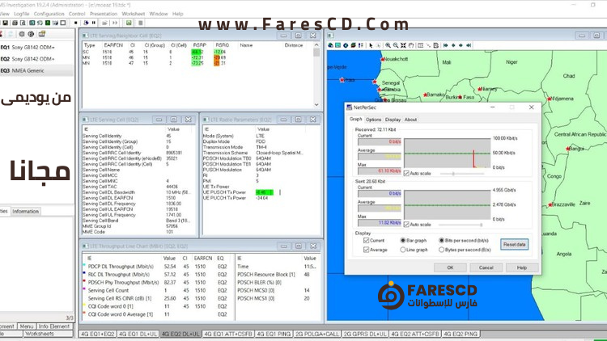Click Help in NetPerSec dialog
The image size is (607, 341).
coord(522,267)
